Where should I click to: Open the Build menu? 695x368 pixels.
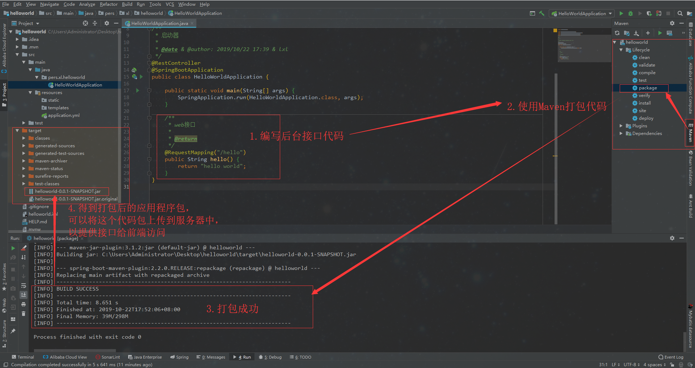pyautogui.click(x=127, y=4)
